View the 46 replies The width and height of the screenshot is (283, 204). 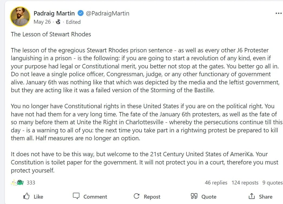[x=216, y=183]
